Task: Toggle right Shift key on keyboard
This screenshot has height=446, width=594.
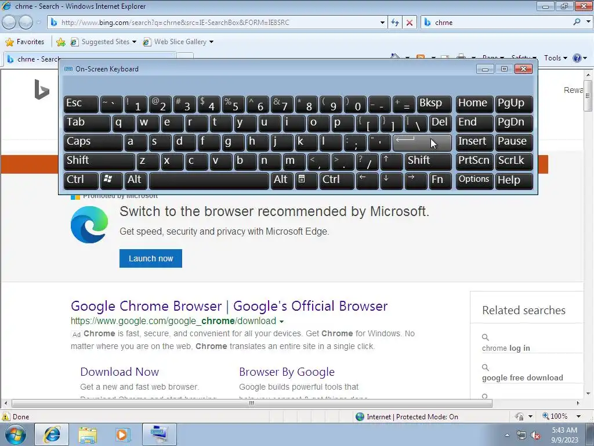Action: coord(429,161)
